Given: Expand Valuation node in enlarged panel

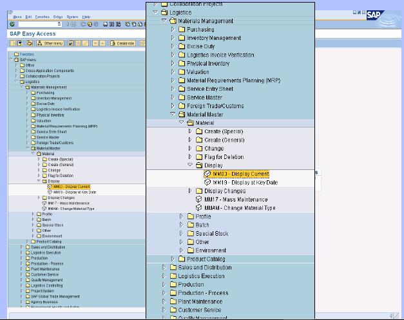Looking at the screenshot, I should click(x=173, y=72).
